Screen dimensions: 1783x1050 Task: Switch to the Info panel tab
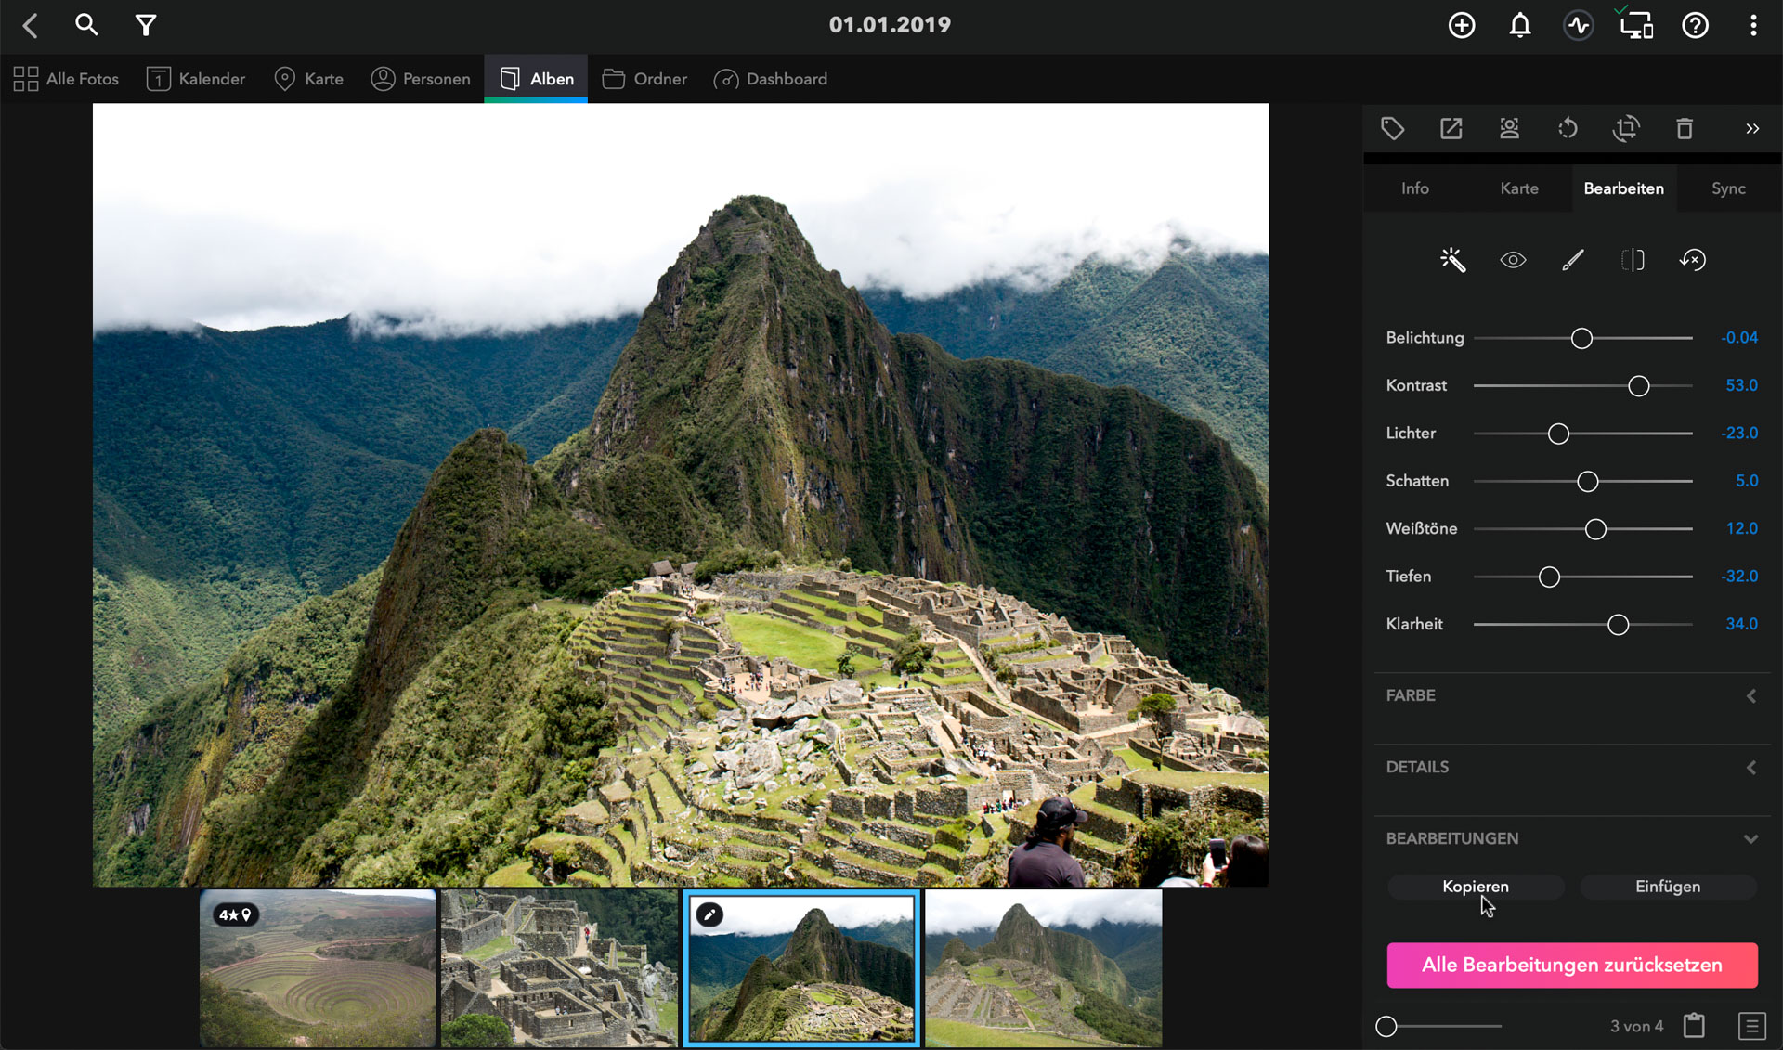(x=1414, y=188)
